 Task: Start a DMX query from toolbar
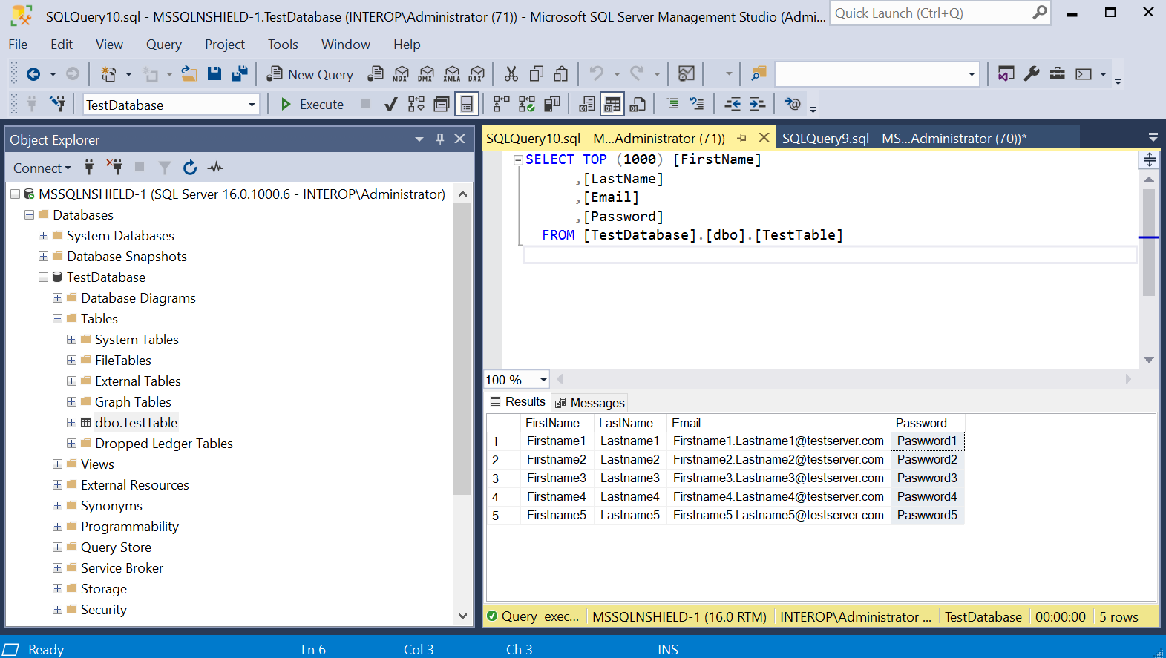coord(426,74)
